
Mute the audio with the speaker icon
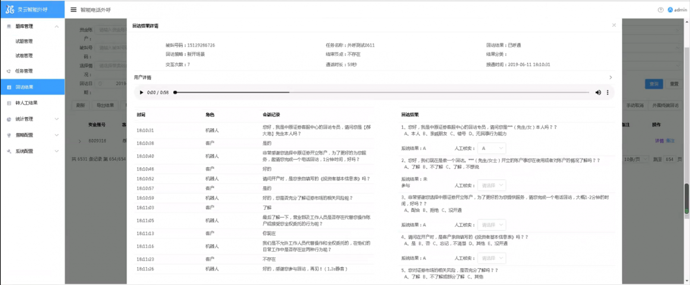click(598, 92)
